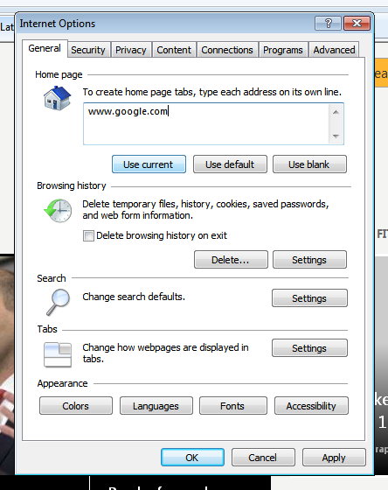
Task: Switch to the Security tab
Action: (88, 50)
